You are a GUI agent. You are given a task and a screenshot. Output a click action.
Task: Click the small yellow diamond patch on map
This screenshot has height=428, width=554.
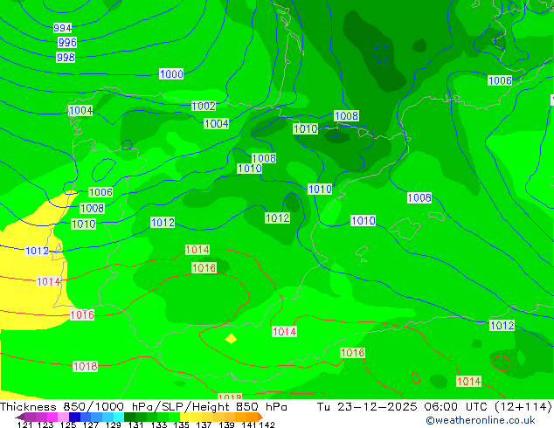click(231, 339)
